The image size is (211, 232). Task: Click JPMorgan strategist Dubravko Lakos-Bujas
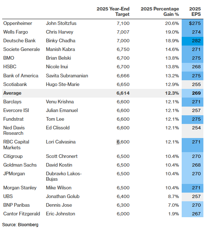(x=64, y=176)
